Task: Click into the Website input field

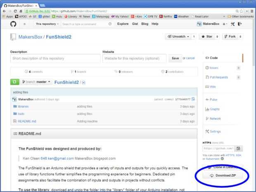Action: click(x=134, y=58)
